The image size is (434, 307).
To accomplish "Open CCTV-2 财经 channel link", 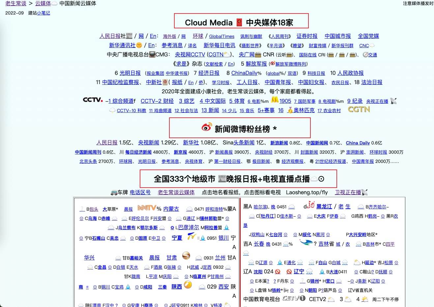I will point(157,101).
